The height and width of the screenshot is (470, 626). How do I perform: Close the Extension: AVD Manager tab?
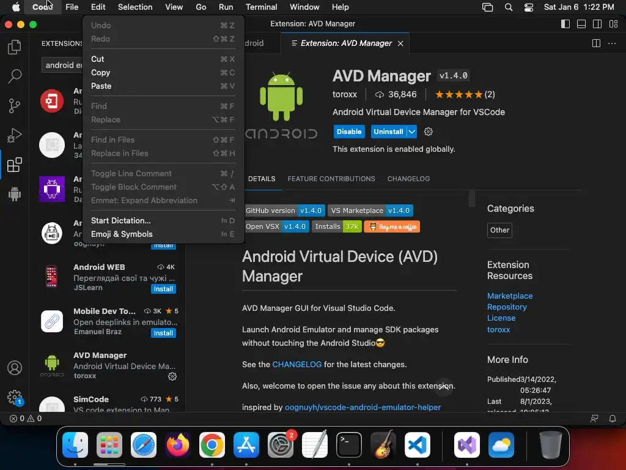coord(400,43)
